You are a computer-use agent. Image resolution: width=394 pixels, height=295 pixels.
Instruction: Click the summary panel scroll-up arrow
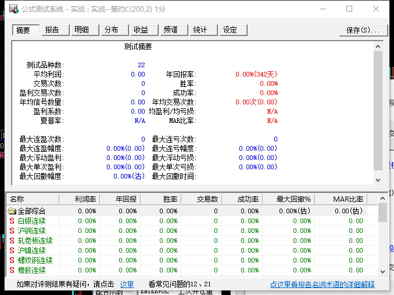coord(378,46)
